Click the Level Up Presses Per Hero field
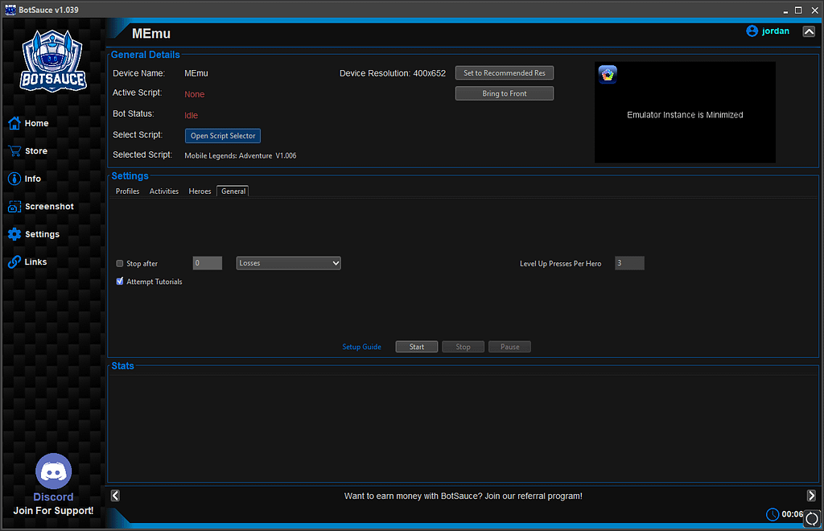824x531 pixels. [629, 263]
